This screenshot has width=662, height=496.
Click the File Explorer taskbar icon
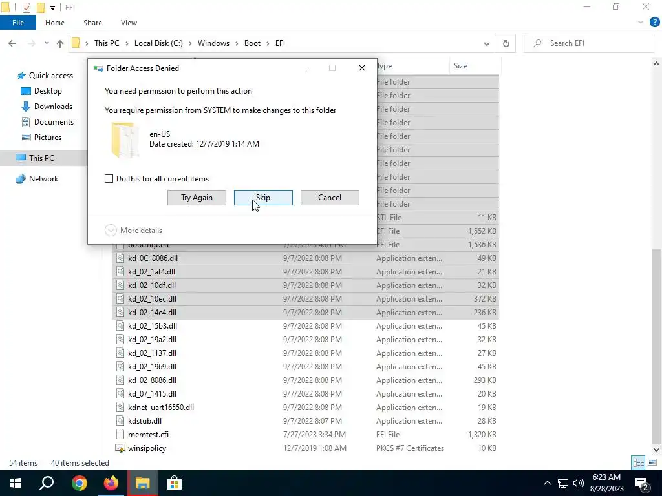142,483
